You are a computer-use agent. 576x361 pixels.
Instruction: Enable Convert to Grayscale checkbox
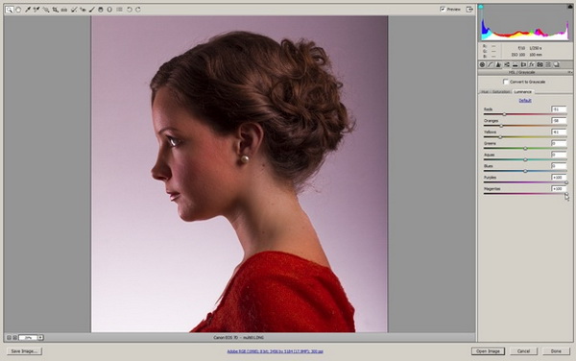pos(506,82)
